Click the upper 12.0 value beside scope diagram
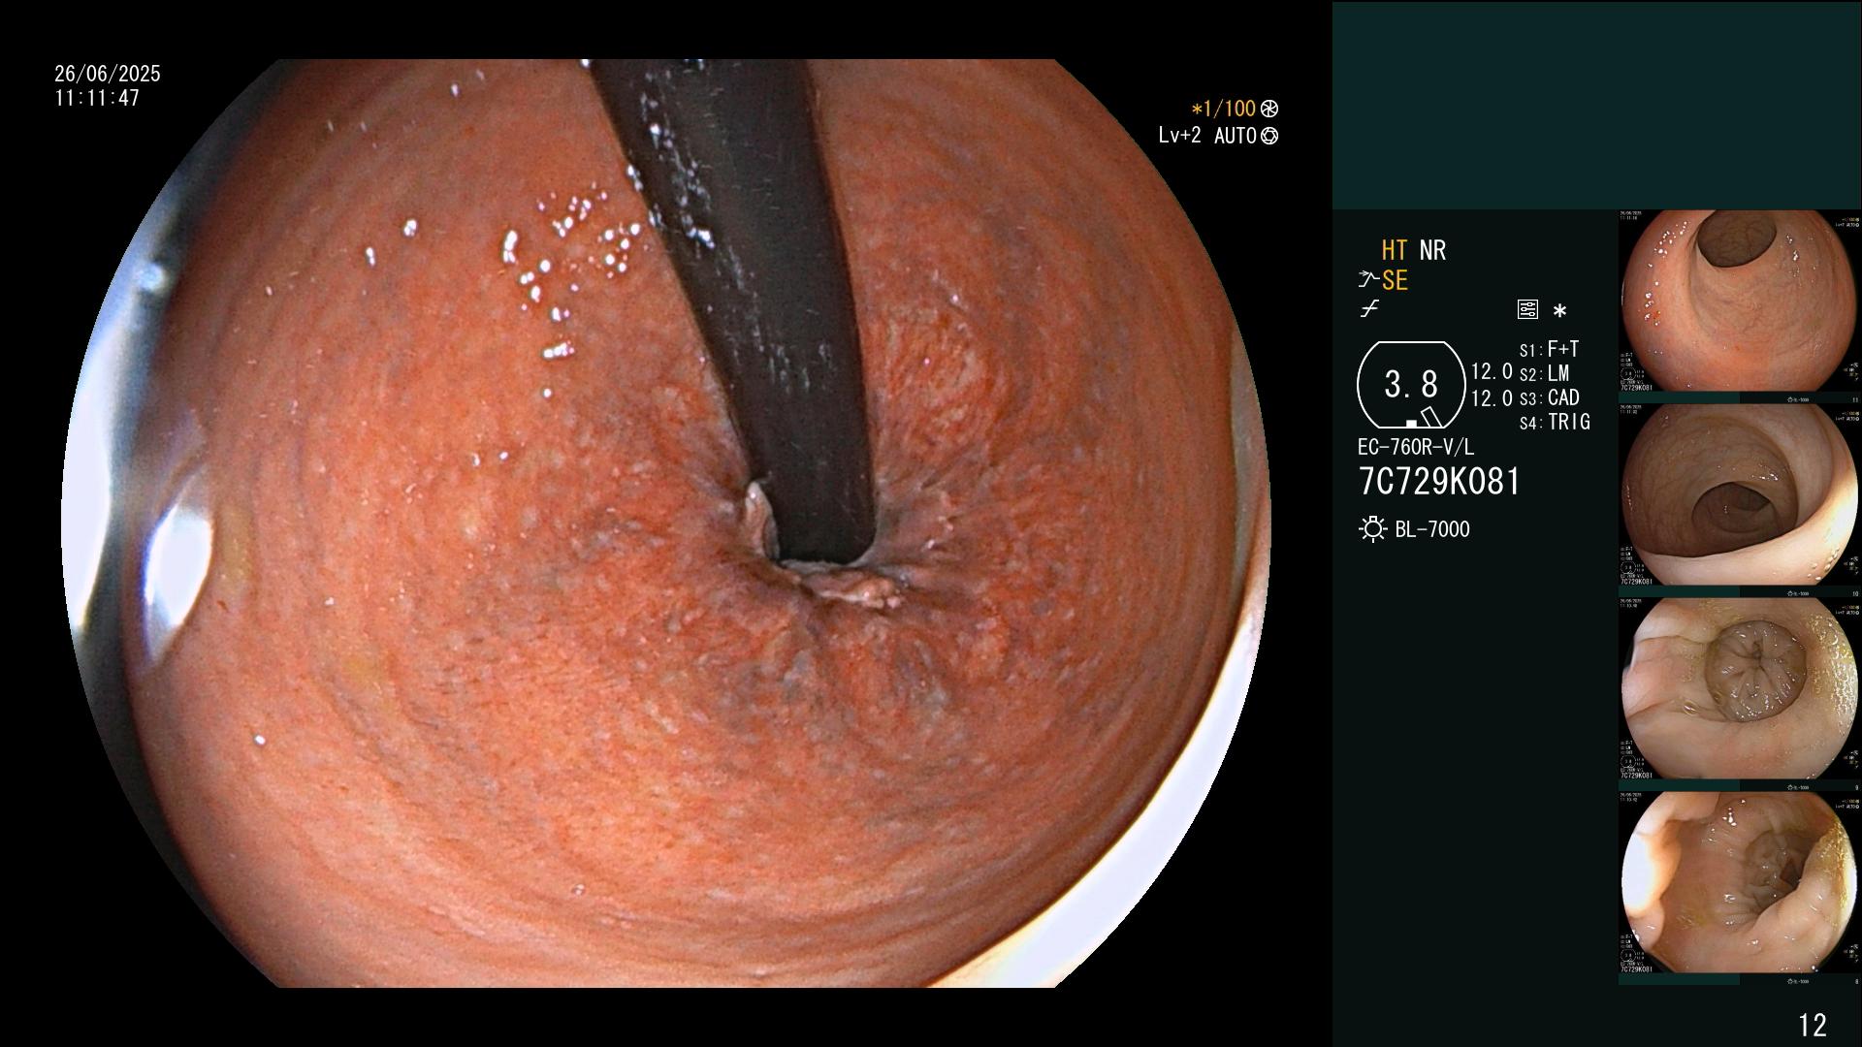Viewport: 1862px width, 1047px height. [1492, 372]
